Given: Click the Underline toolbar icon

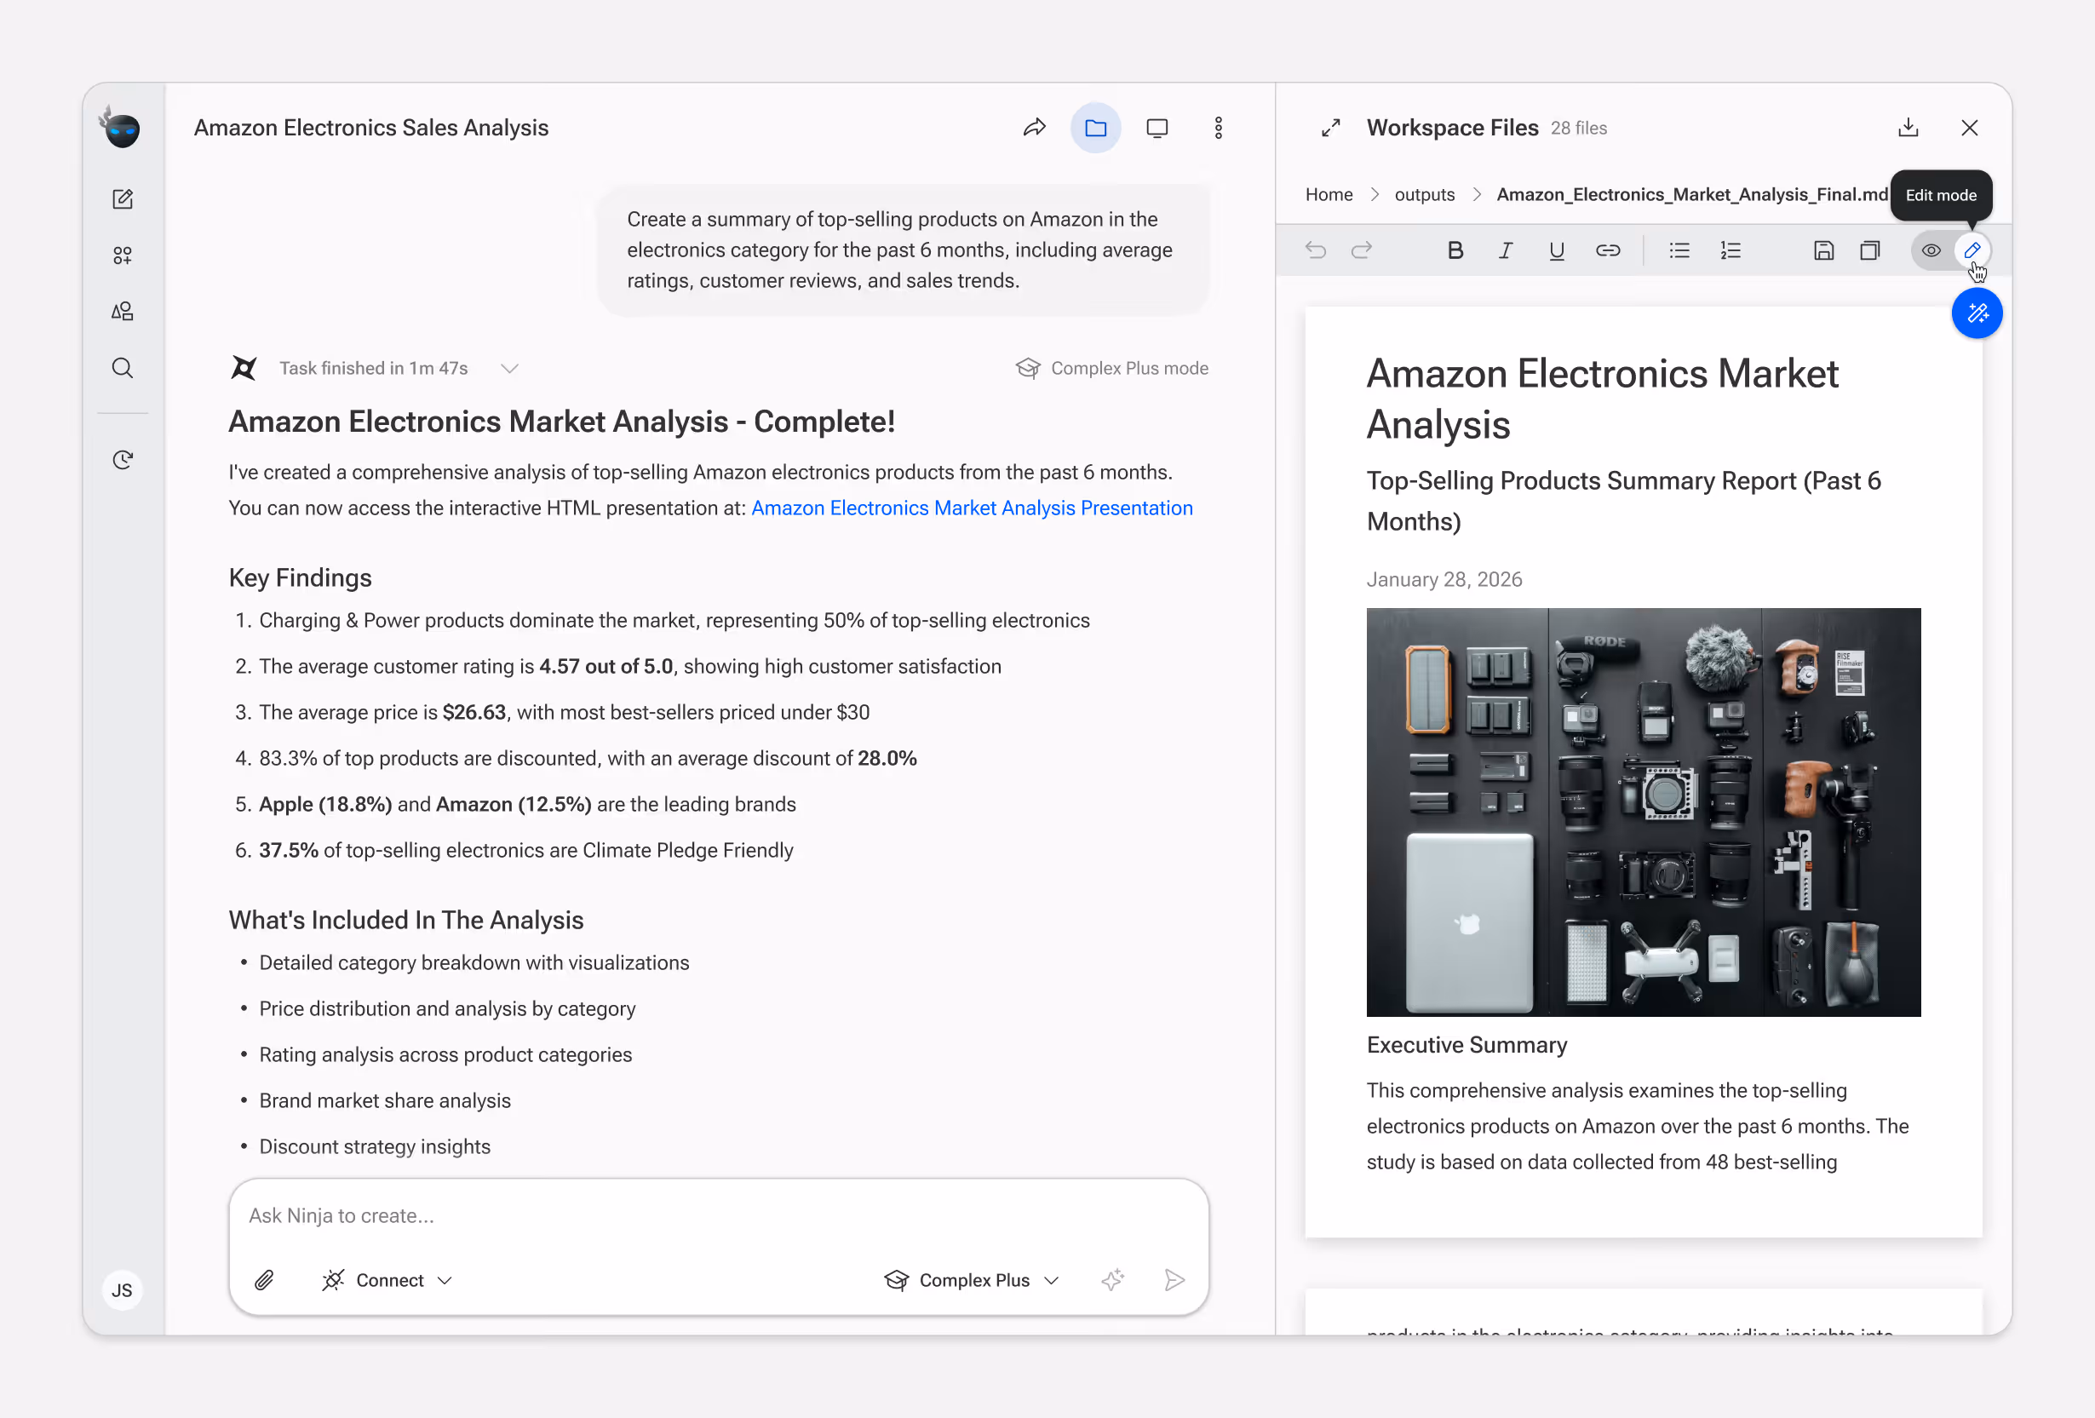Looking at the screenshot, I should [x=1556, y=250].
